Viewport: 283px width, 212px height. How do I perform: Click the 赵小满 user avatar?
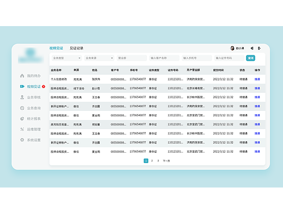232,48
